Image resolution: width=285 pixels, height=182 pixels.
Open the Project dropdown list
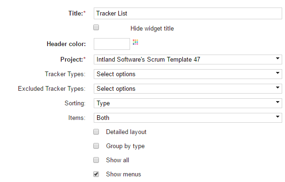click(x=188, y=60)
